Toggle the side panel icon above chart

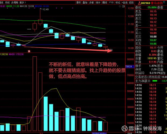[123, 6]
